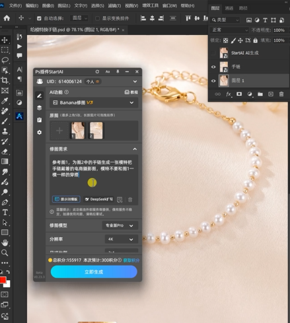Click the 立即生成 button

94,271
